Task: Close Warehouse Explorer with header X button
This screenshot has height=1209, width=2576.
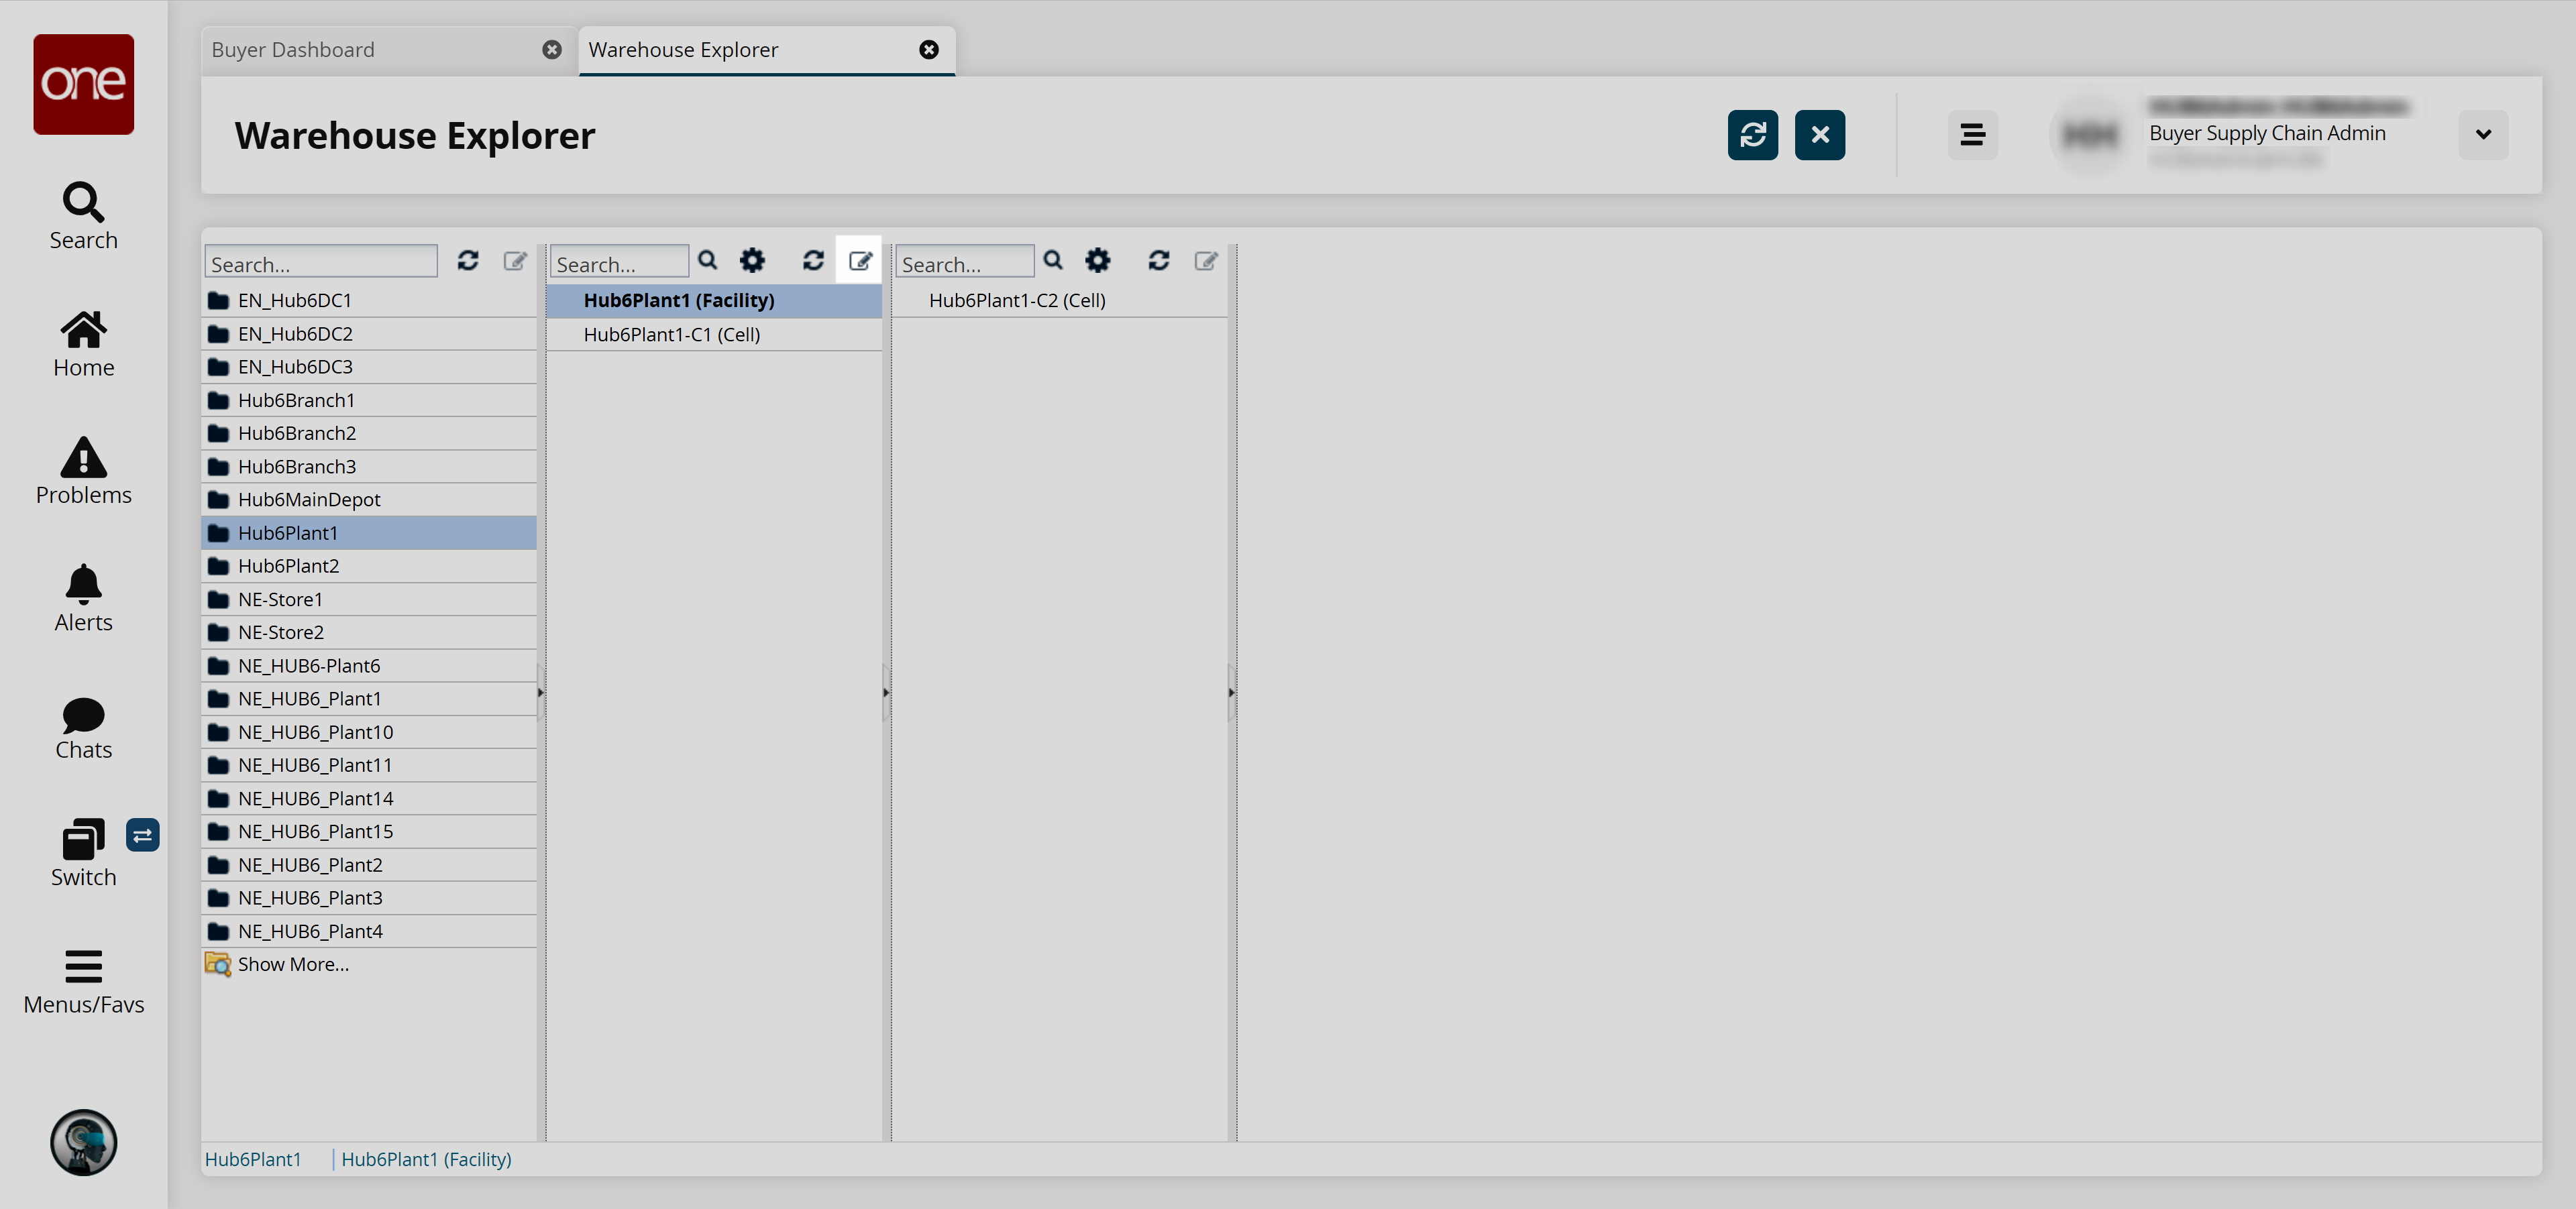Action: [x=1819, y=135]
